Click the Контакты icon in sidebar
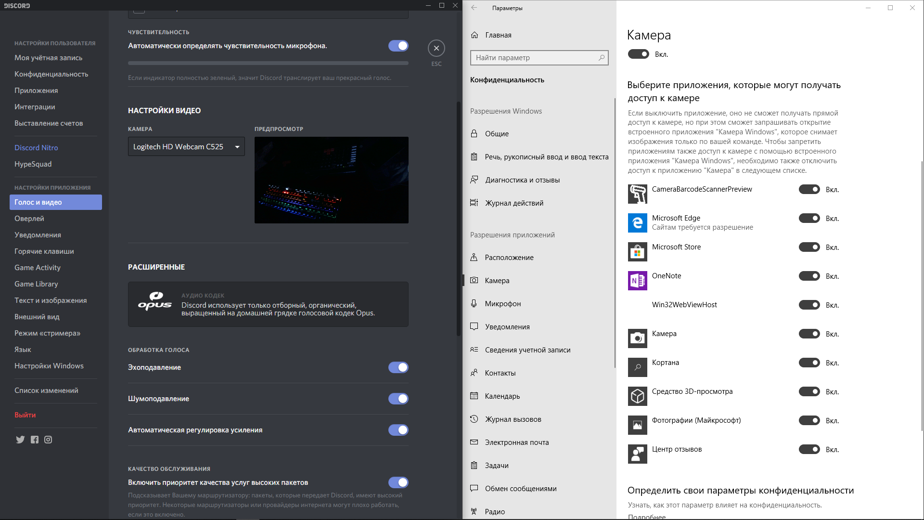This screenshot has height=520, width=924. coord(474,373)
